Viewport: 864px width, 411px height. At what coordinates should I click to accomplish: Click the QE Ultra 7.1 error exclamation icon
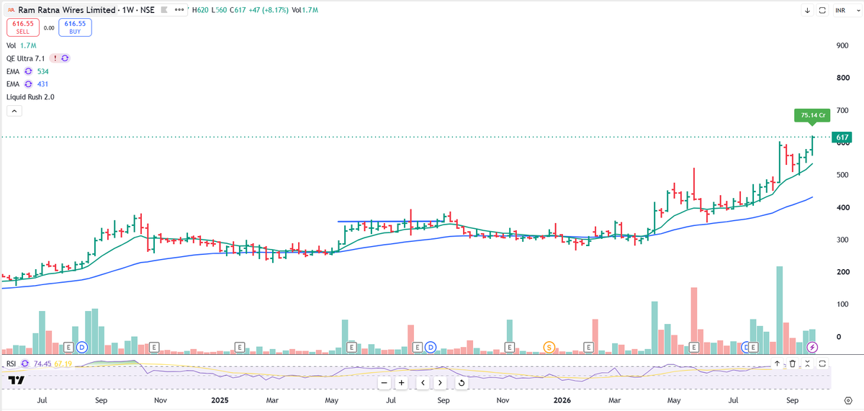click(x=54, y=58)
